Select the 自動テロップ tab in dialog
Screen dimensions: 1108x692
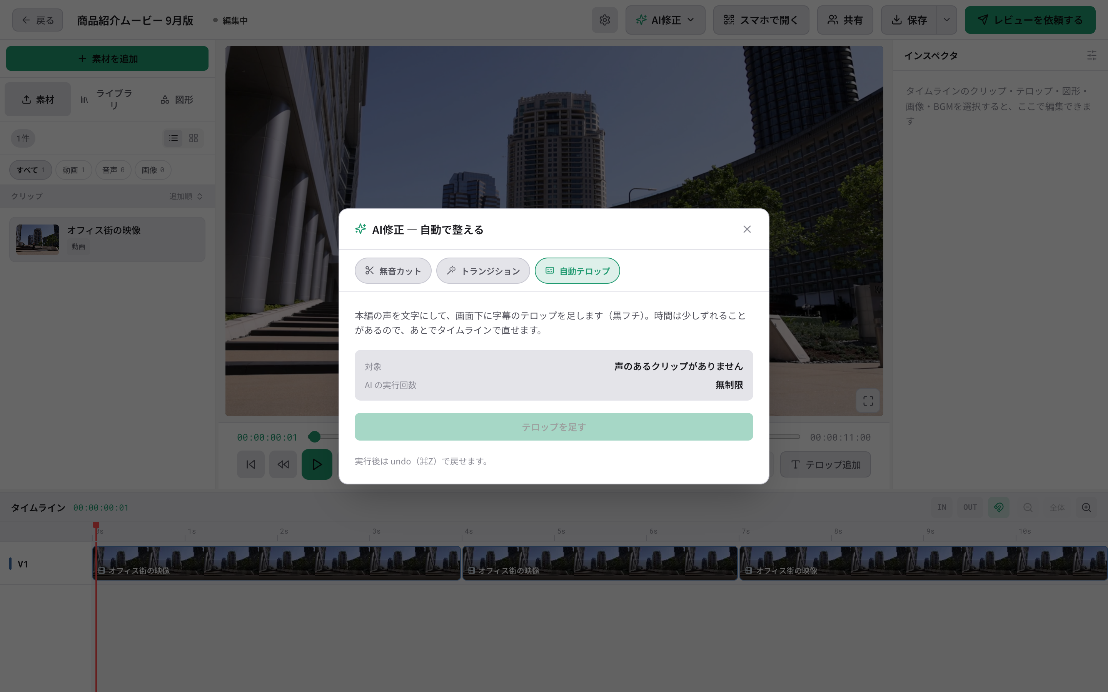coord(577,271)
